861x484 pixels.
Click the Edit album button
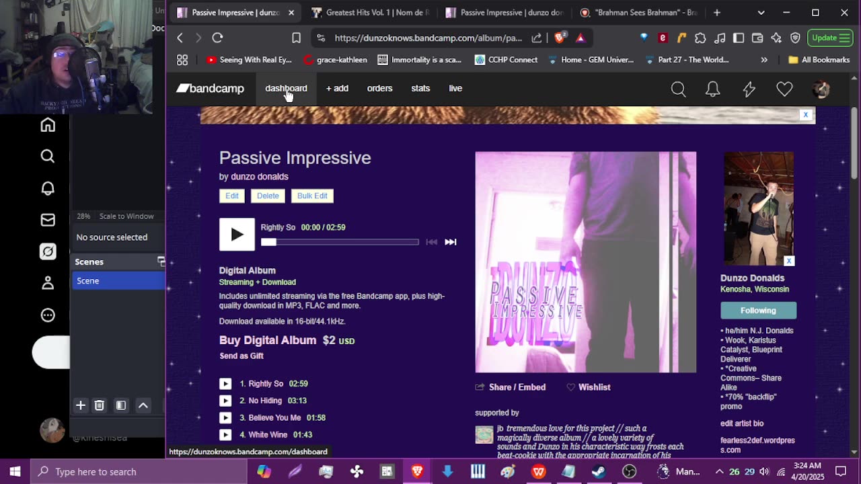[232, 196]
